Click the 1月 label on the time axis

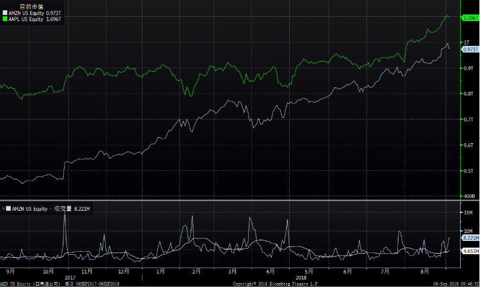[x=161, y=272]
